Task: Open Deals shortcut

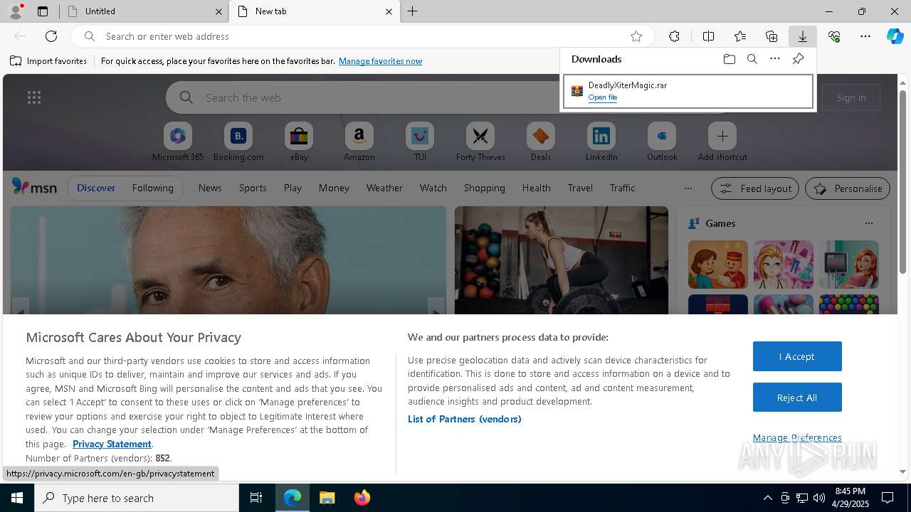Action: pos(541,142)
